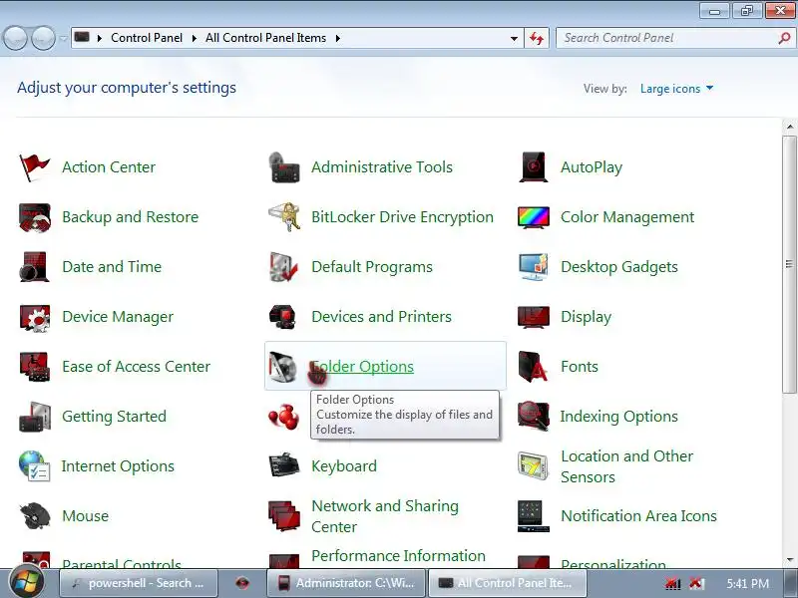Viewport: 798px width, 598px height.
Task: Click the Administrative Tools icon
Action: [x=284, y=167]
